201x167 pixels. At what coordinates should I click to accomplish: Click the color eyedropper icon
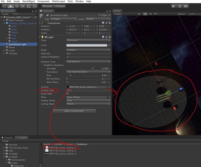[109, 45]
